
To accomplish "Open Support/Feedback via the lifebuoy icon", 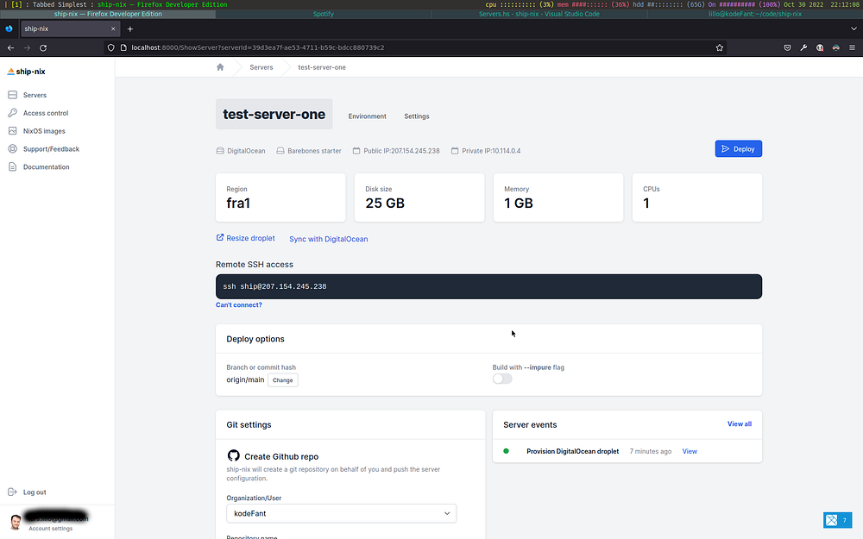I will [x=13, y=149].
